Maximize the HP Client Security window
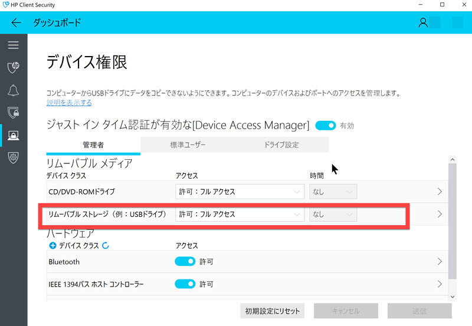This screenshot has width=472, height=326. (442, 5)
